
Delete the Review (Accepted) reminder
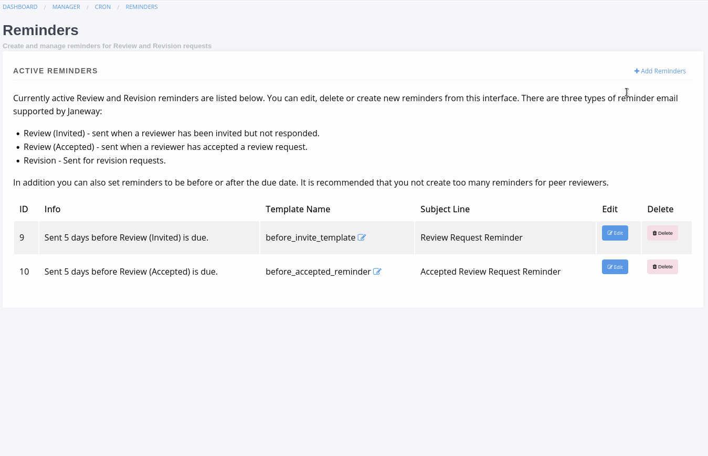pos(662,267)
